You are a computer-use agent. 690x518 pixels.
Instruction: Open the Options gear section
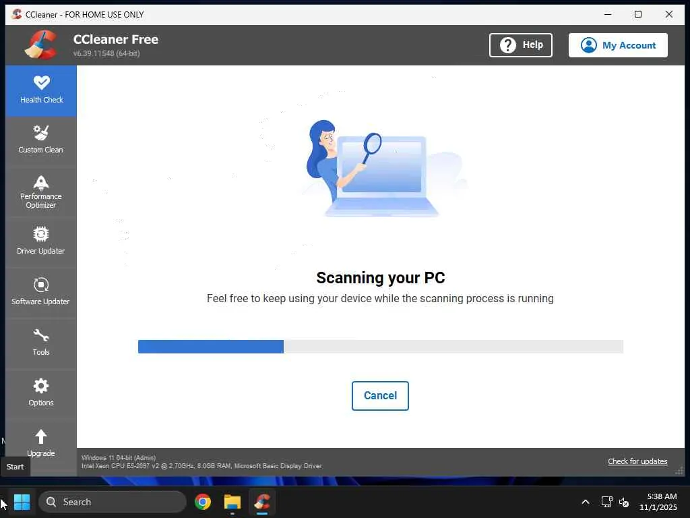pyautogui.click(x=41, y=394)
